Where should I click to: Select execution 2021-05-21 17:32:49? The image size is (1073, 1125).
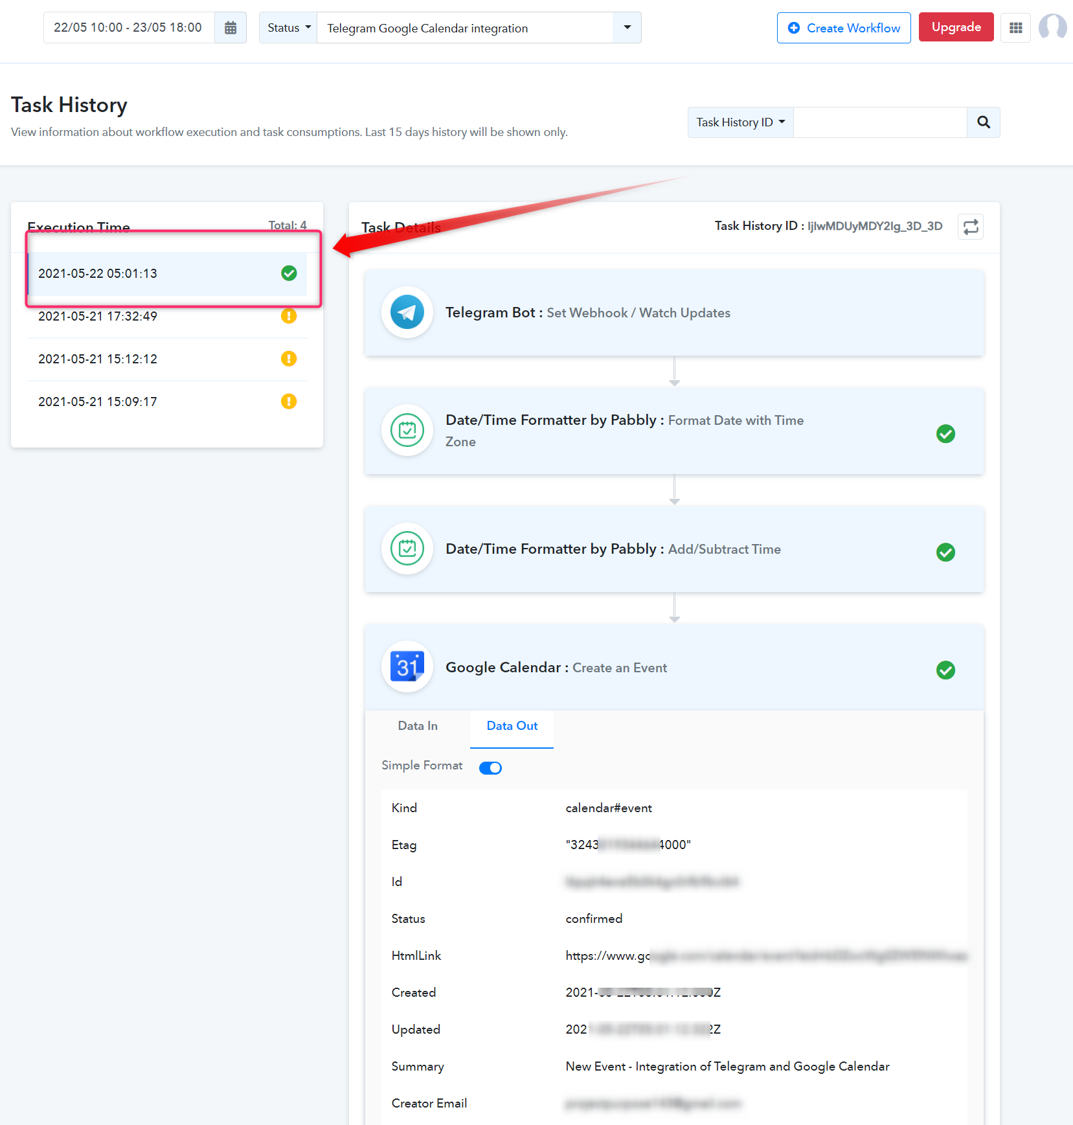[x=167, y=316]
